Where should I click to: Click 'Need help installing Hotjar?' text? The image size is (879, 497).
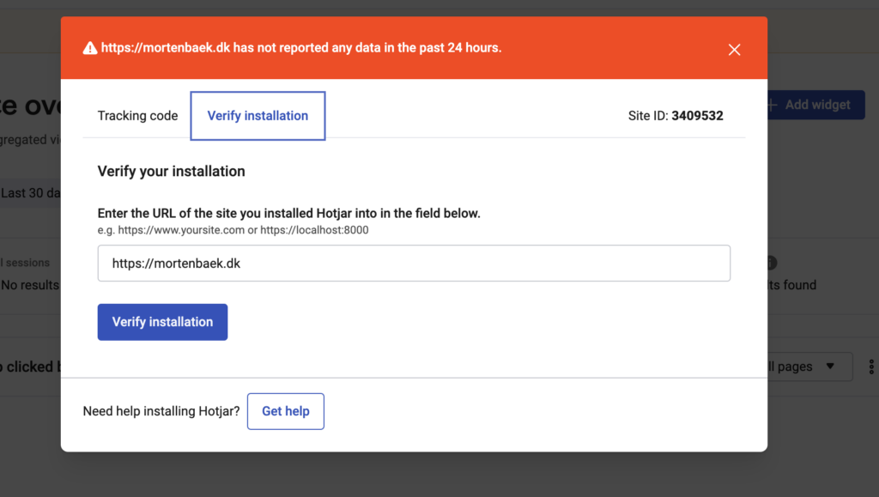[x=161, y=411]
